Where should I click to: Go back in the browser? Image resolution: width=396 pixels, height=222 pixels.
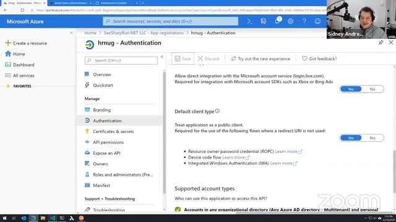point(6,10)
